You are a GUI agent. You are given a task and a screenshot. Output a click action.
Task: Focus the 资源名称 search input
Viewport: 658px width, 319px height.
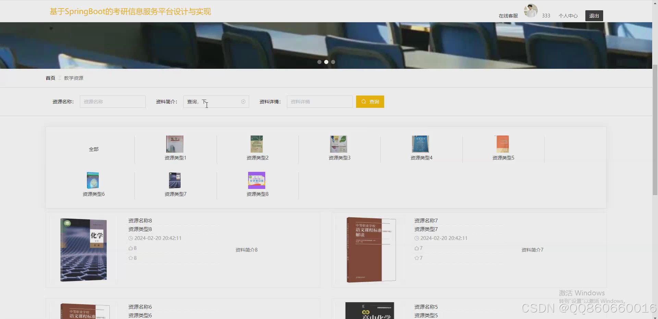113,102
